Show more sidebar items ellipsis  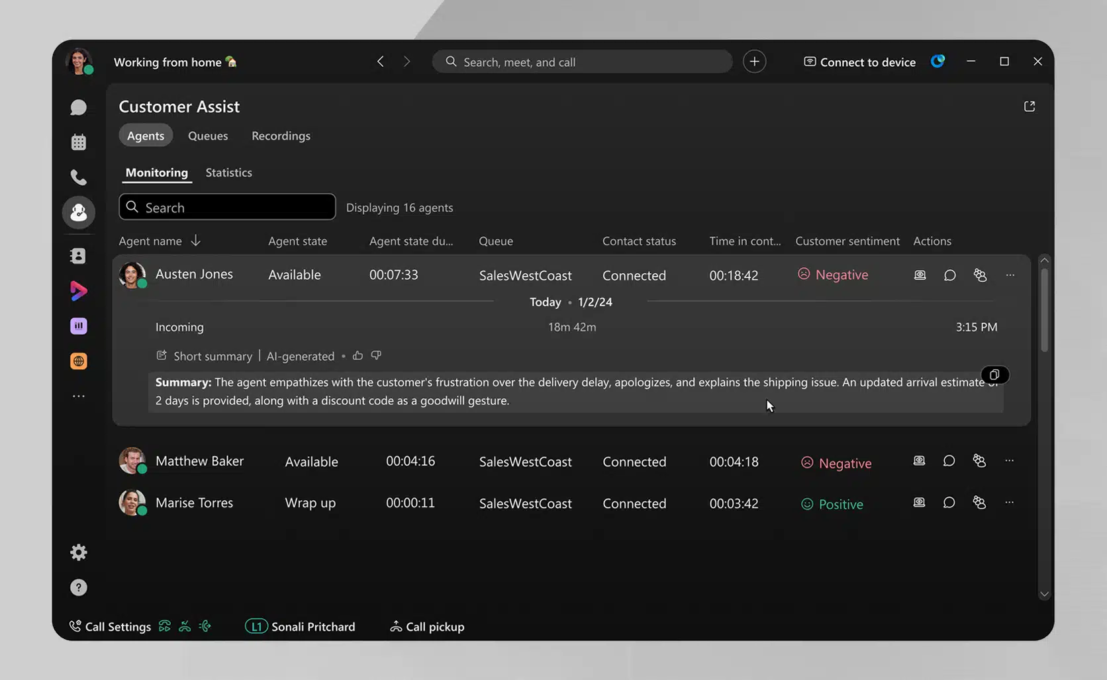pyautogui.click(x=78, y=396)
